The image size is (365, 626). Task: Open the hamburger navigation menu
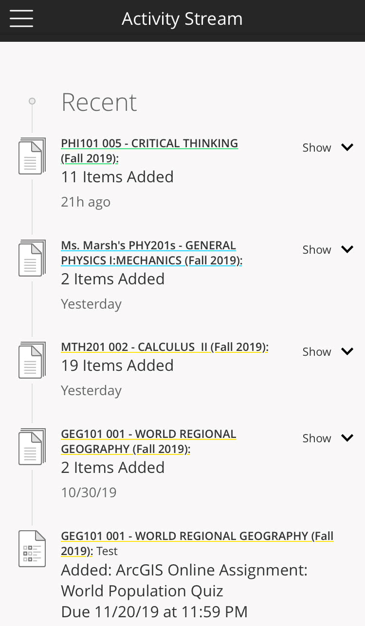tap(21, 18)
